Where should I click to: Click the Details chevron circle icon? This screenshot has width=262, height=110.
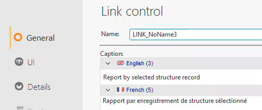[x=19, y=87]
